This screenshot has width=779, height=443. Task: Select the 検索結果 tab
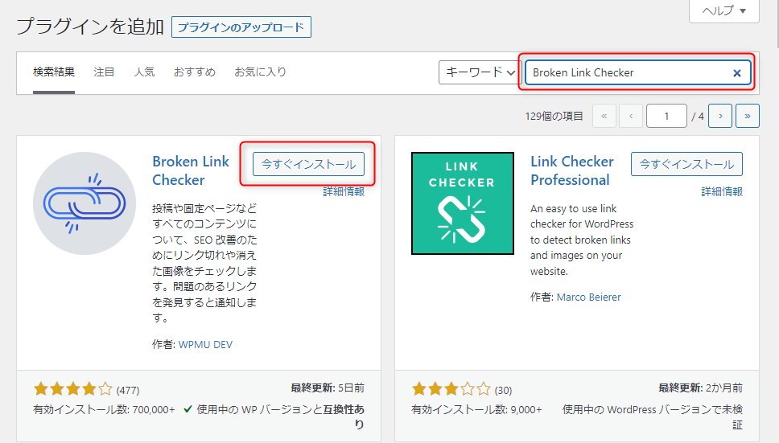pyautogui.click(x=54, y=72)
